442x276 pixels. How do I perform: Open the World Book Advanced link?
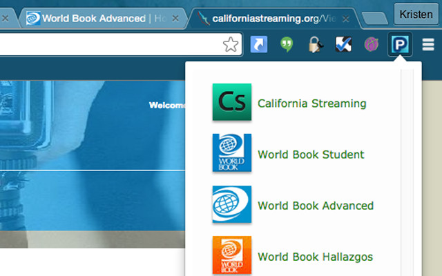pos(316,206)
